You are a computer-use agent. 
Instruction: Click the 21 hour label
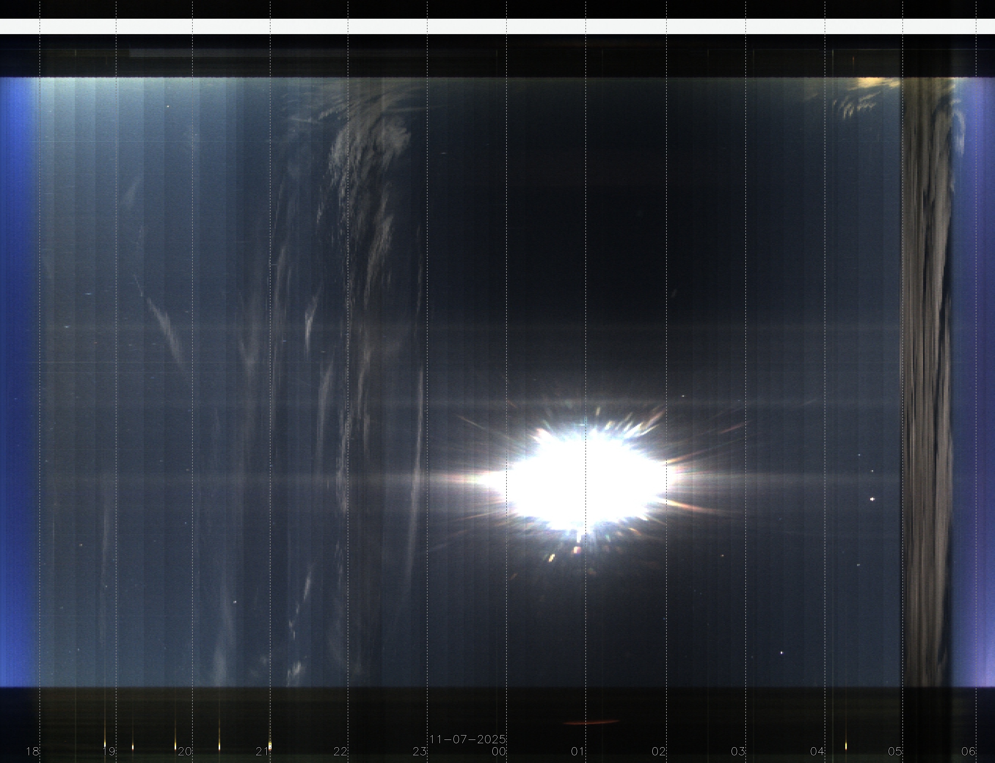[262, 751]
